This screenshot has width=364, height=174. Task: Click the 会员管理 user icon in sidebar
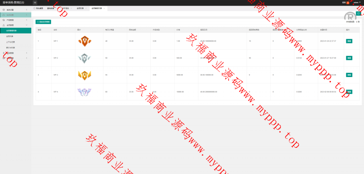click(4, 25)
